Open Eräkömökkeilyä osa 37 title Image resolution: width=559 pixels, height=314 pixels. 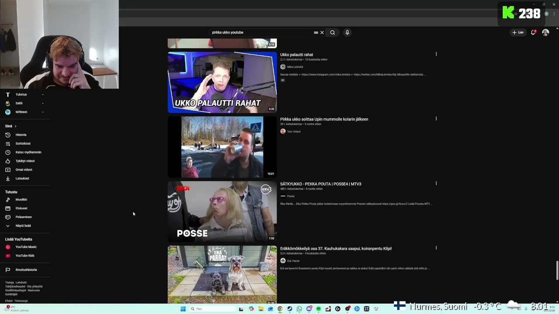tap(336, 249)
